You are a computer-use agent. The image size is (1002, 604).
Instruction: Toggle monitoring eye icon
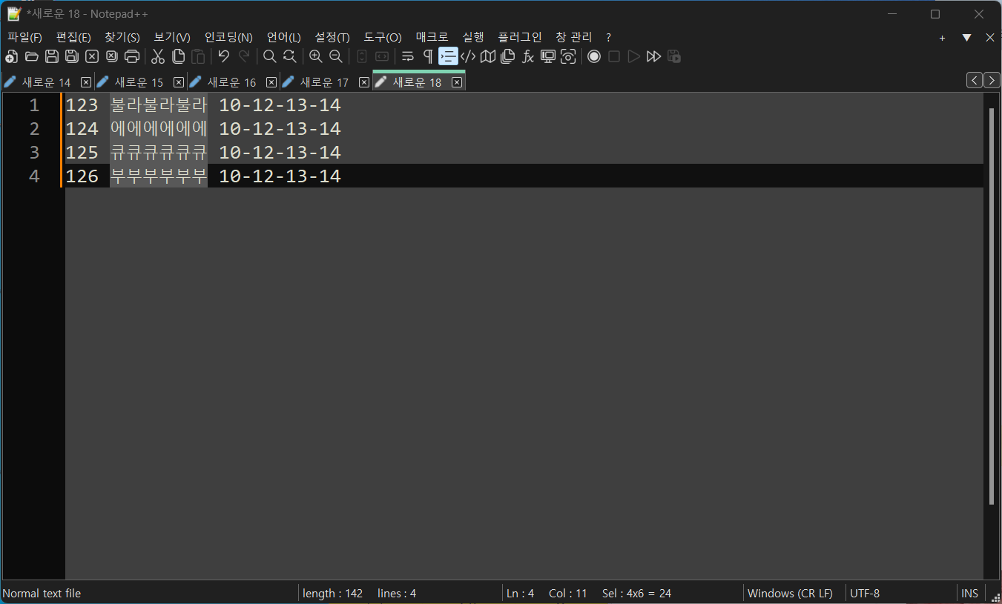coord(568,56)
